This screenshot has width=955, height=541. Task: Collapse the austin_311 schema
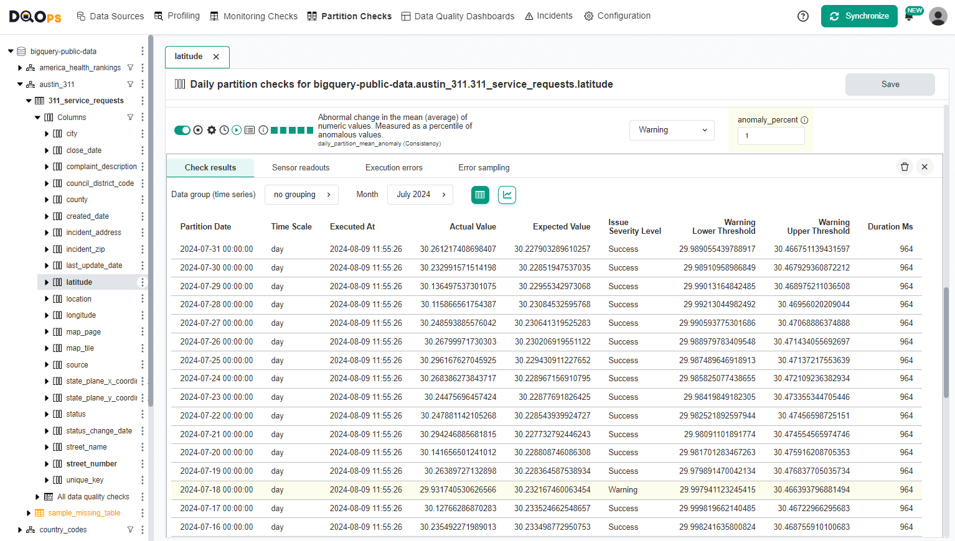(20, 84)
